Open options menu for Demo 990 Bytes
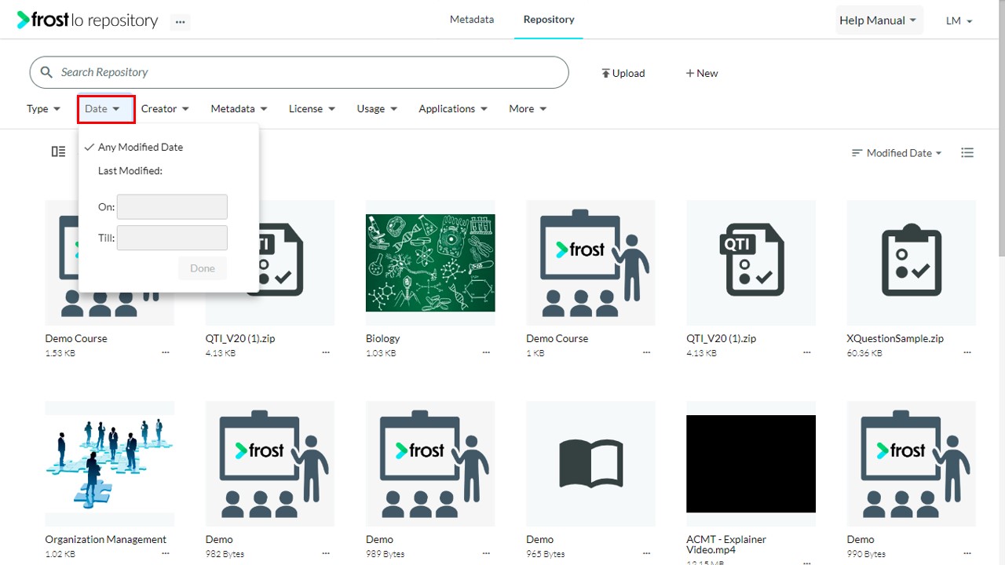Image resolution: width=1005 pixels, height=565 pixels. pyautogui.click(x=967, y=554)
